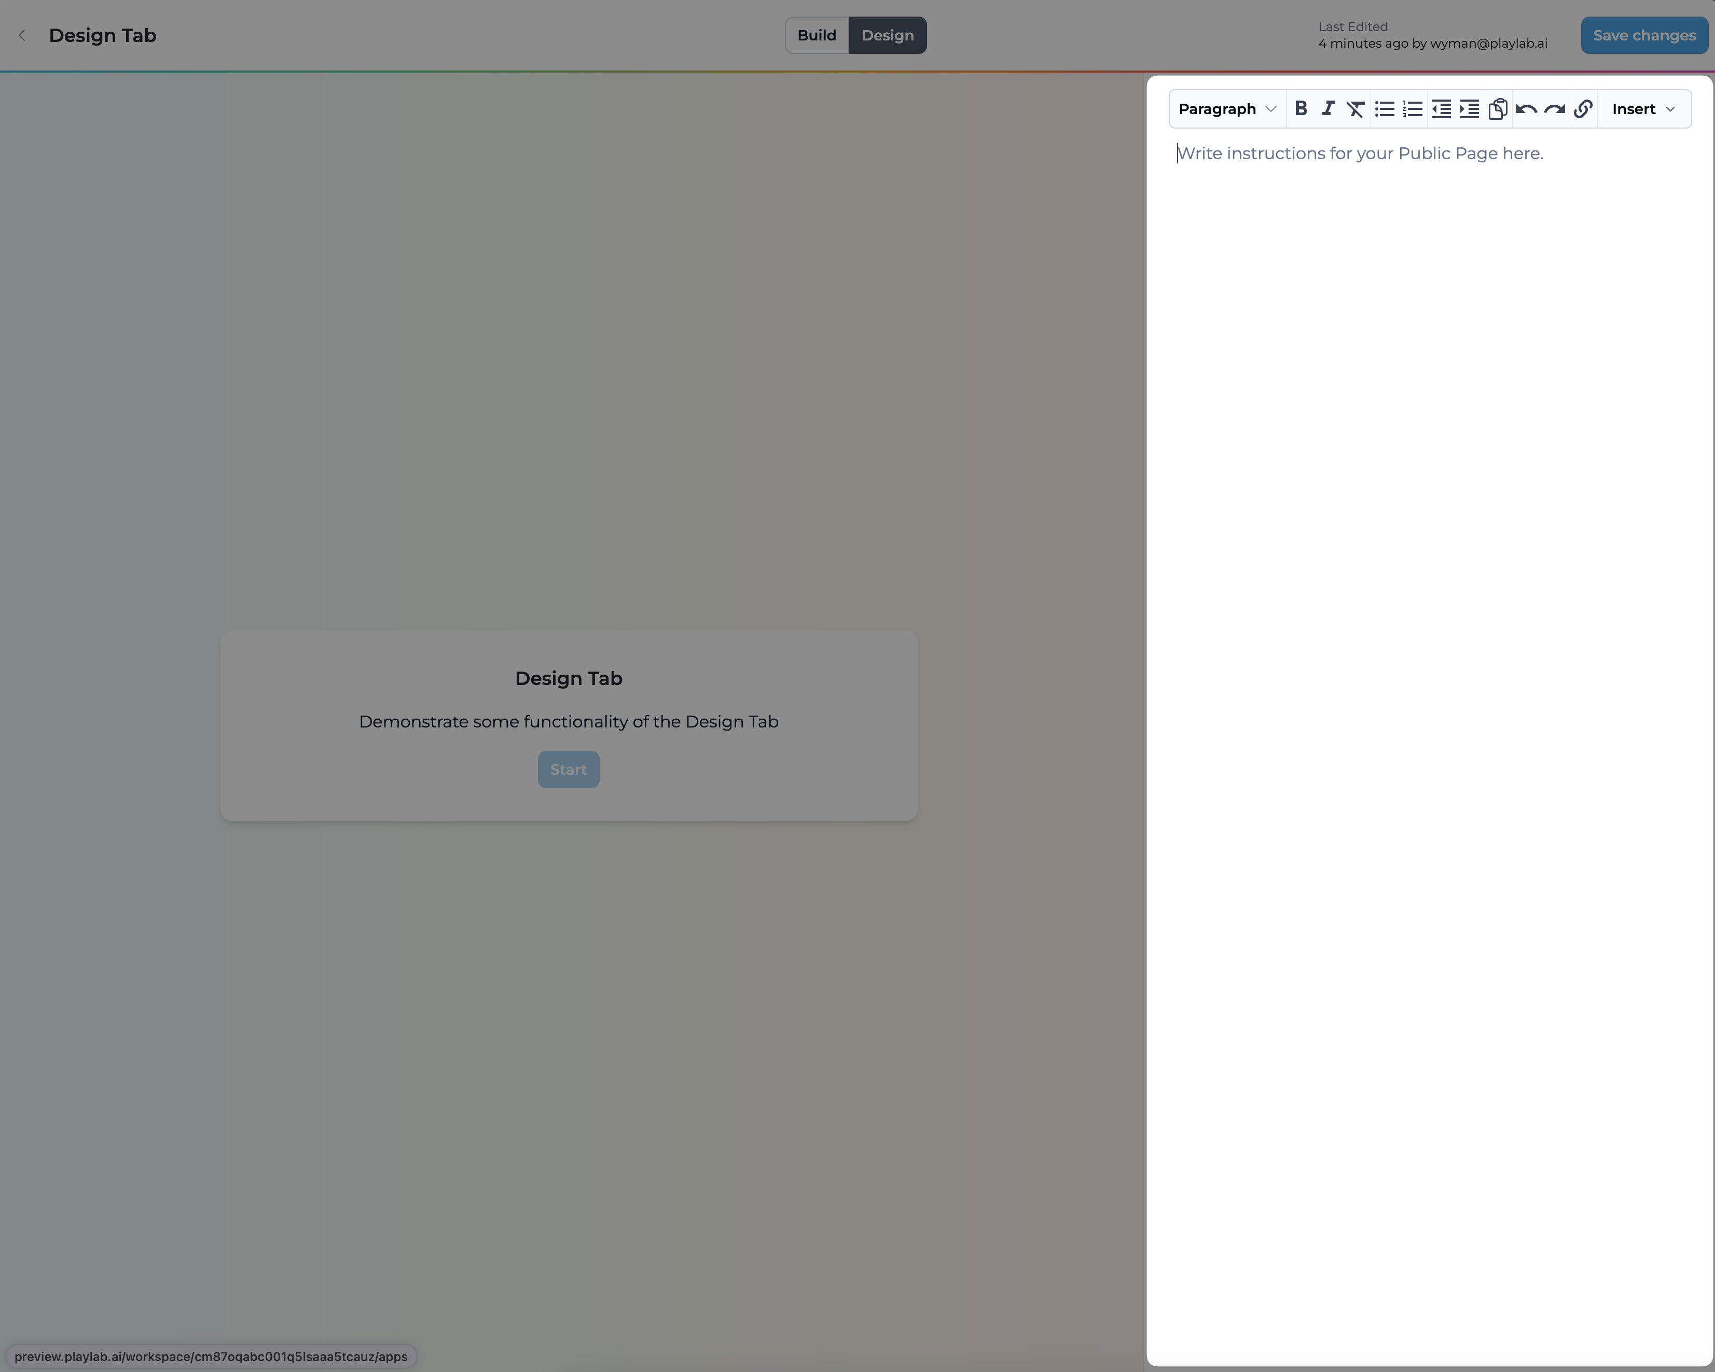Create a bulleted list
The height and width of the screenshot is (1372, 1715).
point(1384,109)
